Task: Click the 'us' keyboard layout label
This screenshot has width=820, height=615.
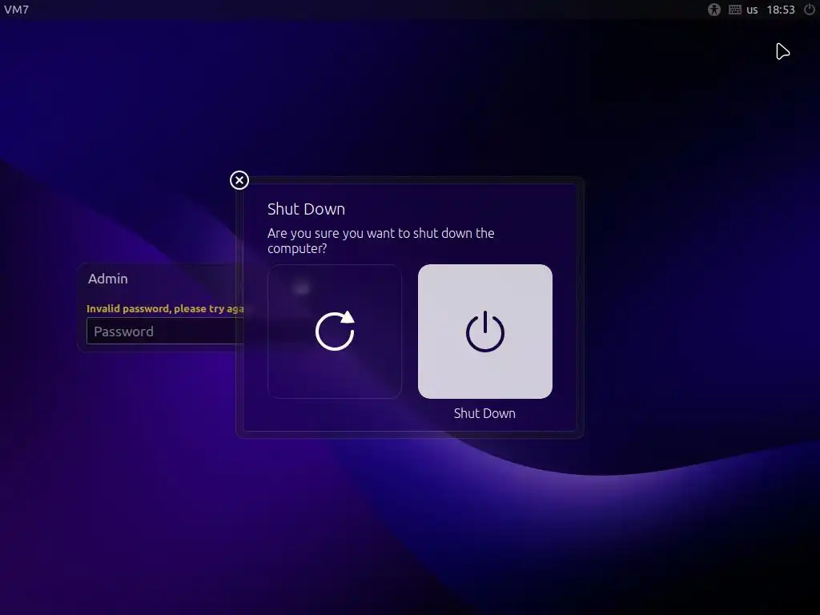Action: [752, 10]
